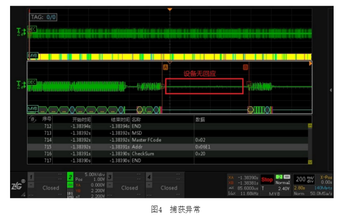Click the 数据 column header
This screenshot has height=217, width=352.
click(x=200, y=119)
